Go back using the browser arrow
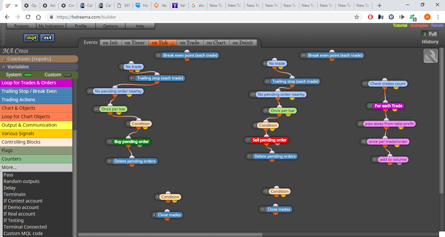 (7, 17)
